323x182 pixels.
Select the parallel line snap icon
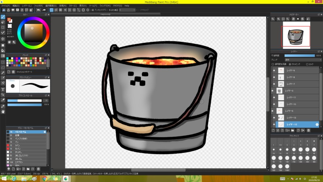pyautogui.click(x=56, y=10)
